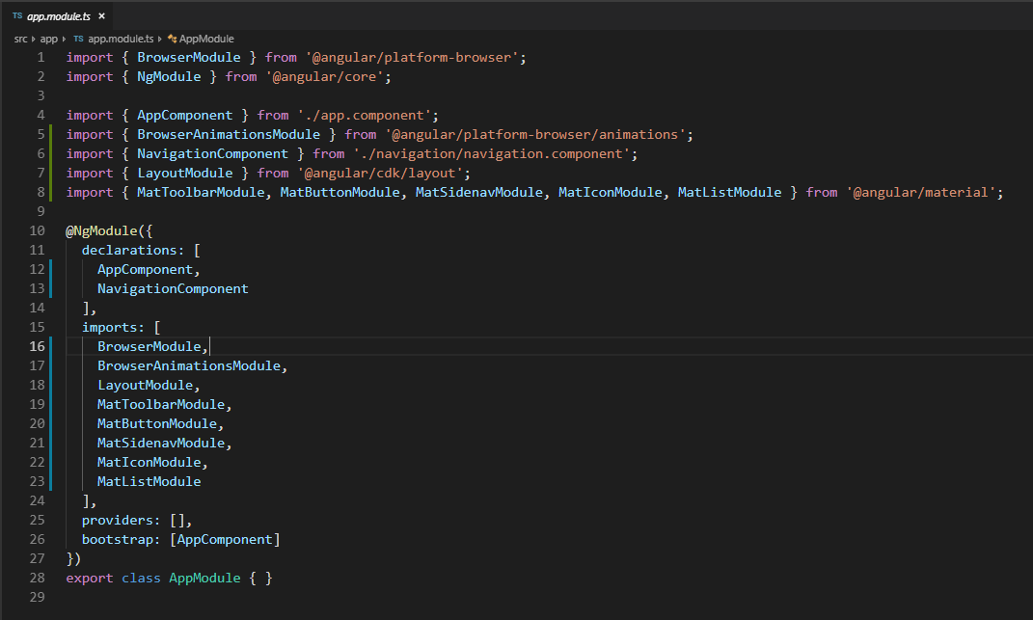
Task: Click the TS icon in the breadcrumb
Action: tap(78, 39)
